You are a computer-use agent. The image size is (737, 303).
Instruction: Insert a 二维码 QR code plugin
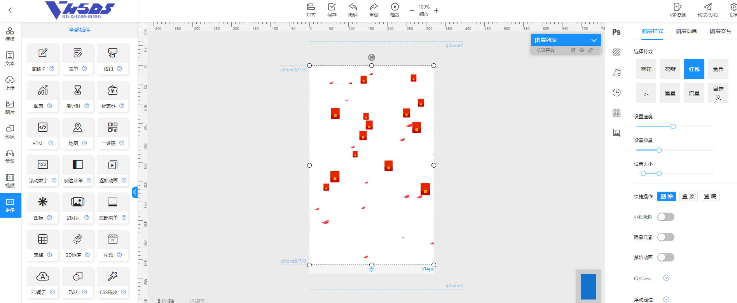click(113, 133)
